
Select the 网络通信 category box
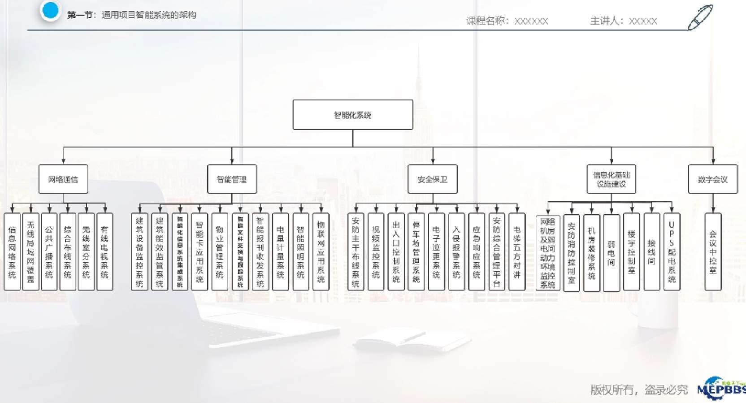[x=63, y=179]
